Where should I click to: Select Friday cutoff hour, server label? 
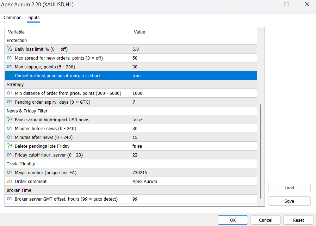click(x=49, y=155)
